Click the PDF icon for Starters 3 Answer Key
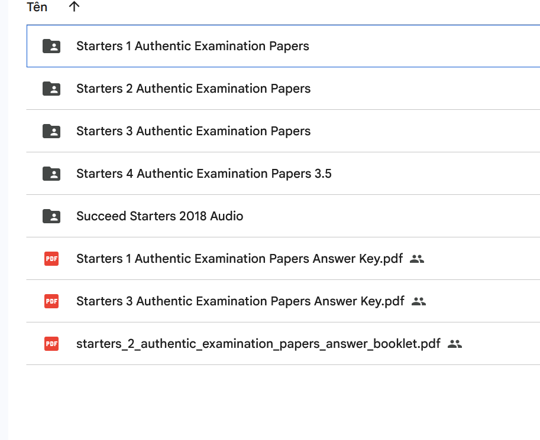Image resolution: width=540 pixels, height=440 pixels. [x=52, y=301]
